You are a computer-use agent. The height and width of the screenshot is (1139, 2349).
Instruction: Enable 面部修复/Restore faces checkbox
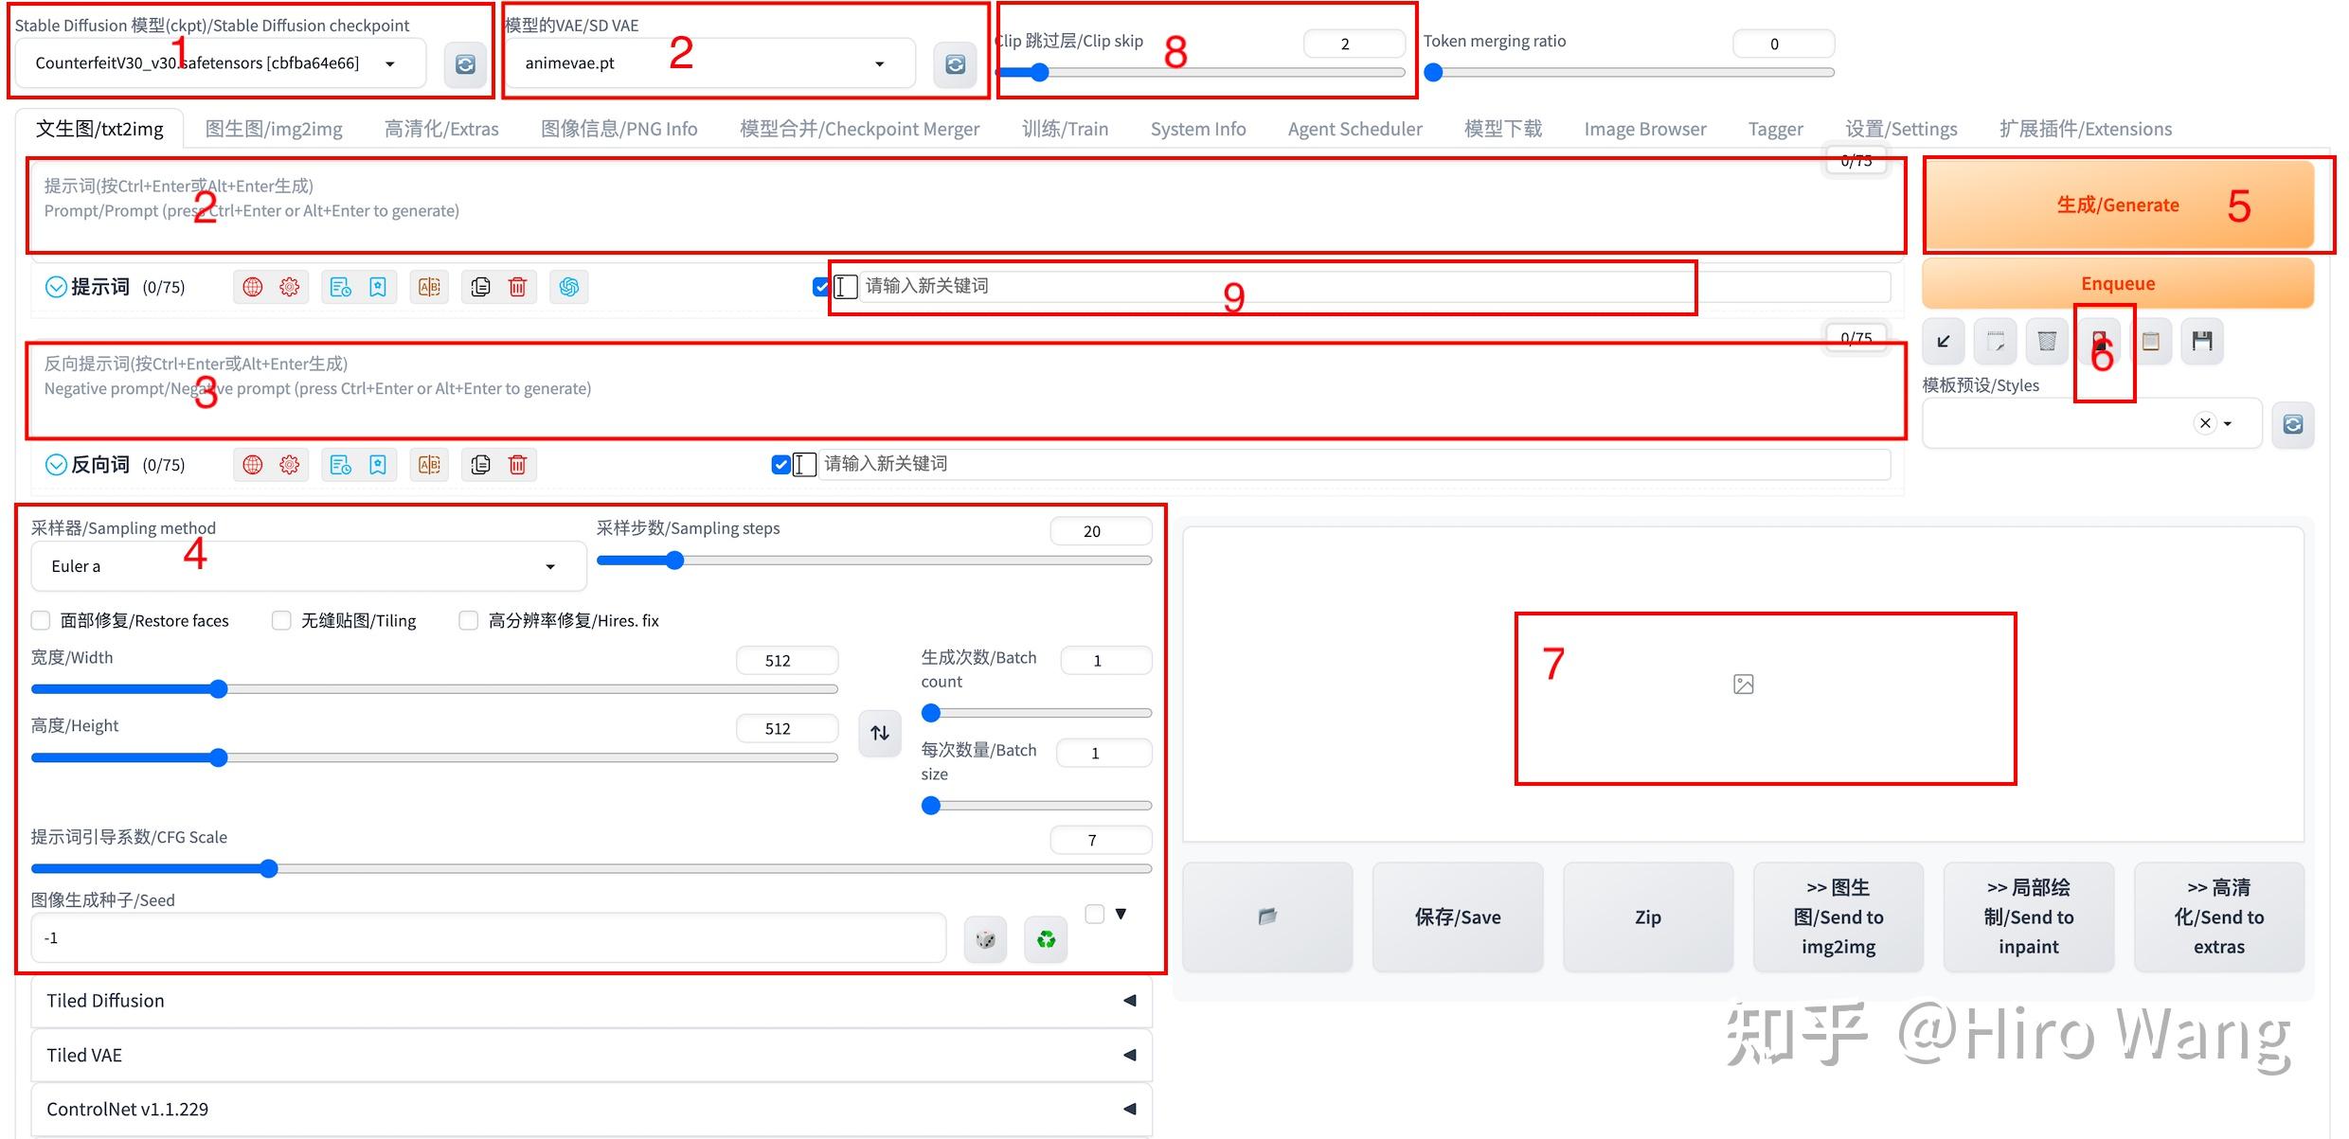point(41,620)
